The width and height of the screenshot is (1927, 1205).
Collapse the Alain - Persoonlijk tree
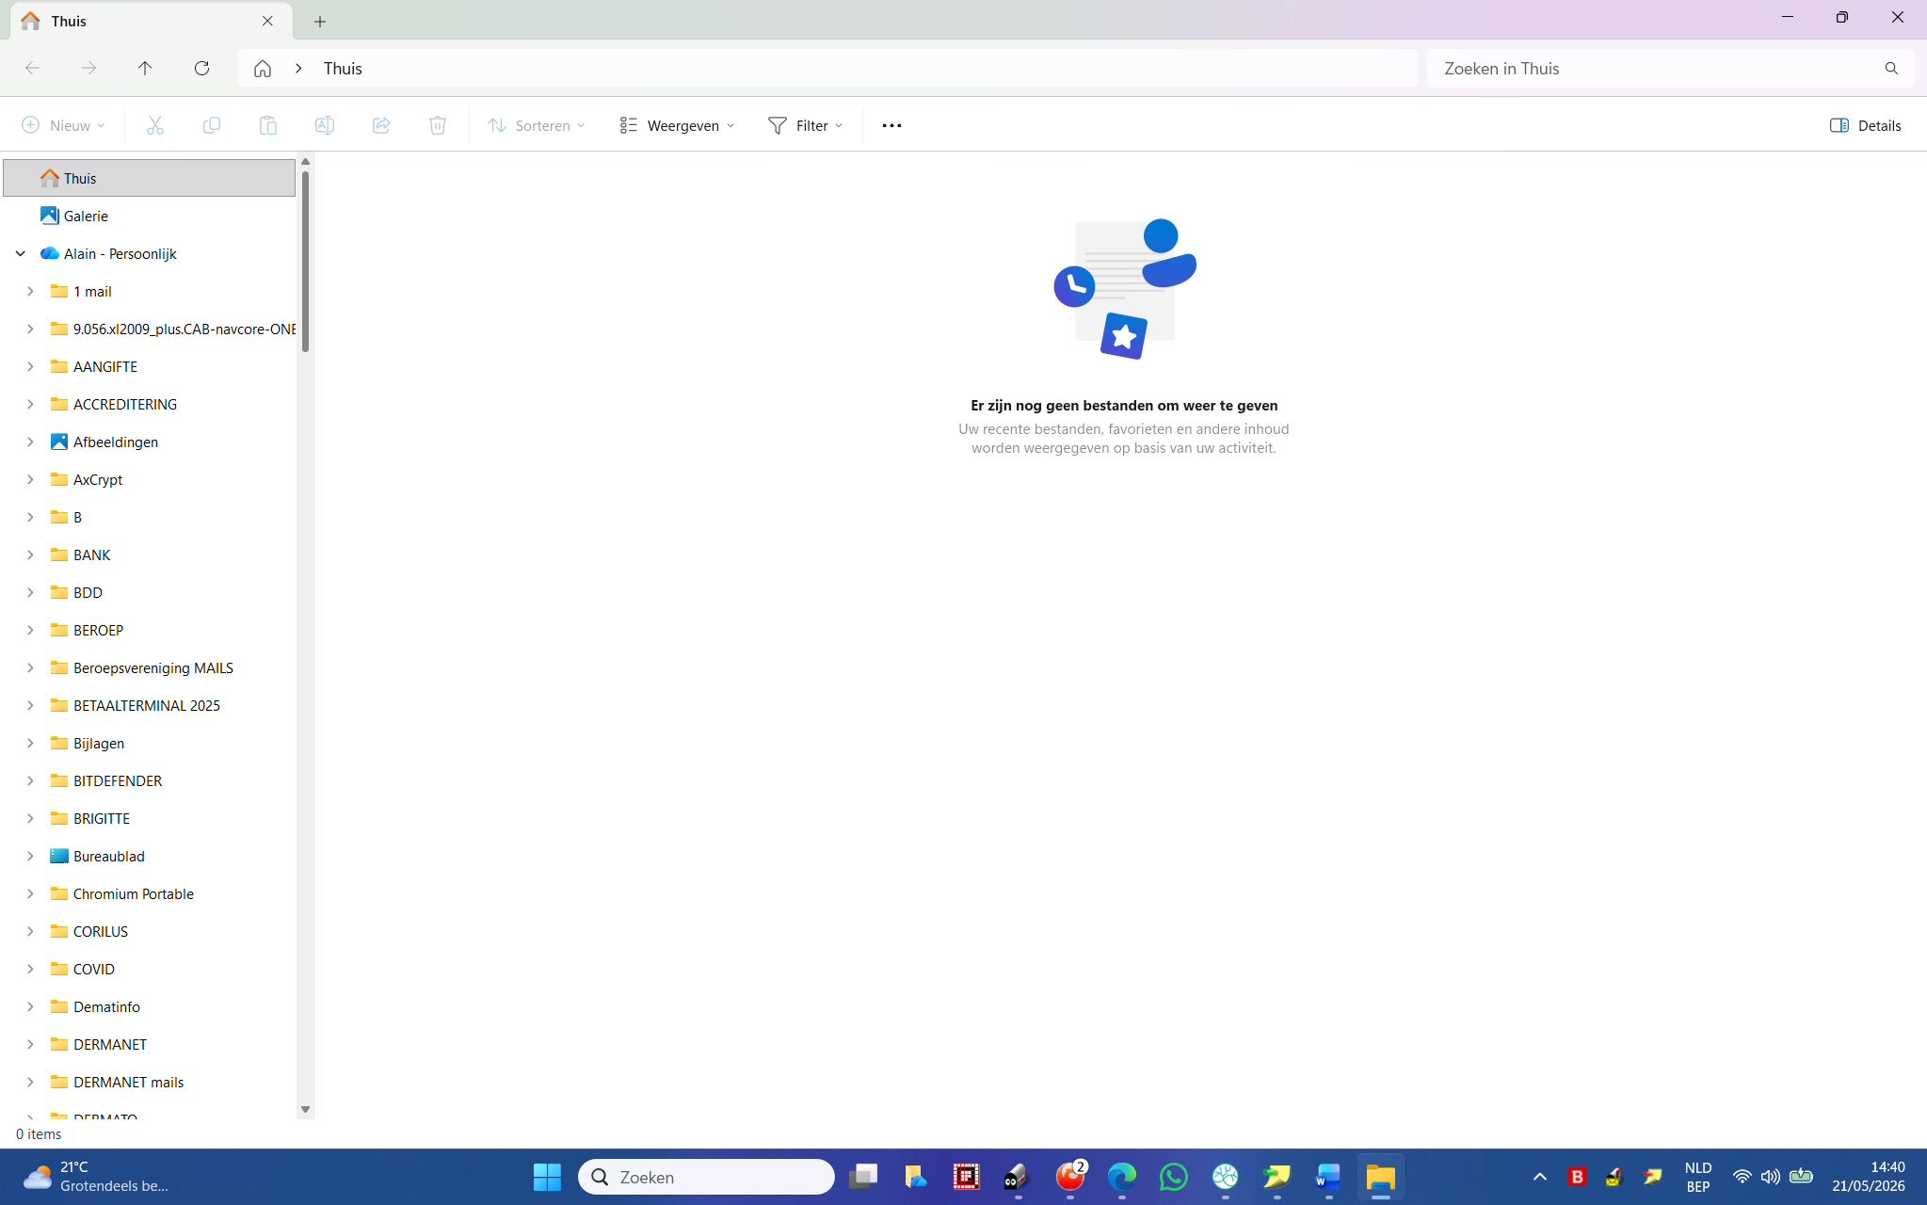pyautogui.click(x=21, y=253)
